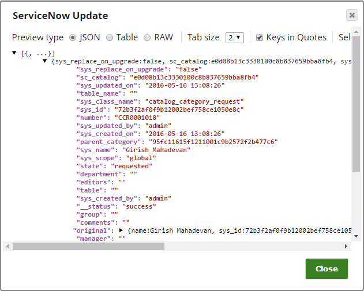Click the "sys_scope" value "global"
The width and height of the screenshot is (364, 291).
141,158
